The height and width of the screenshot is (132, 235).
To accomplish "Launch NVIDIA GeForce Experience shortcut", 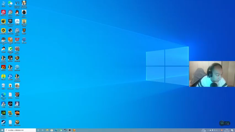I will click(x=3, y=114).
